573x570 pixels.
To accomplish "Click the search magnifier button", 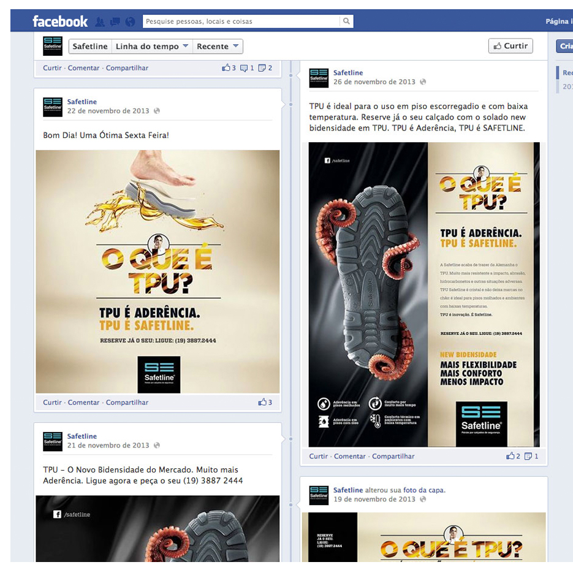I will point(346,21).
